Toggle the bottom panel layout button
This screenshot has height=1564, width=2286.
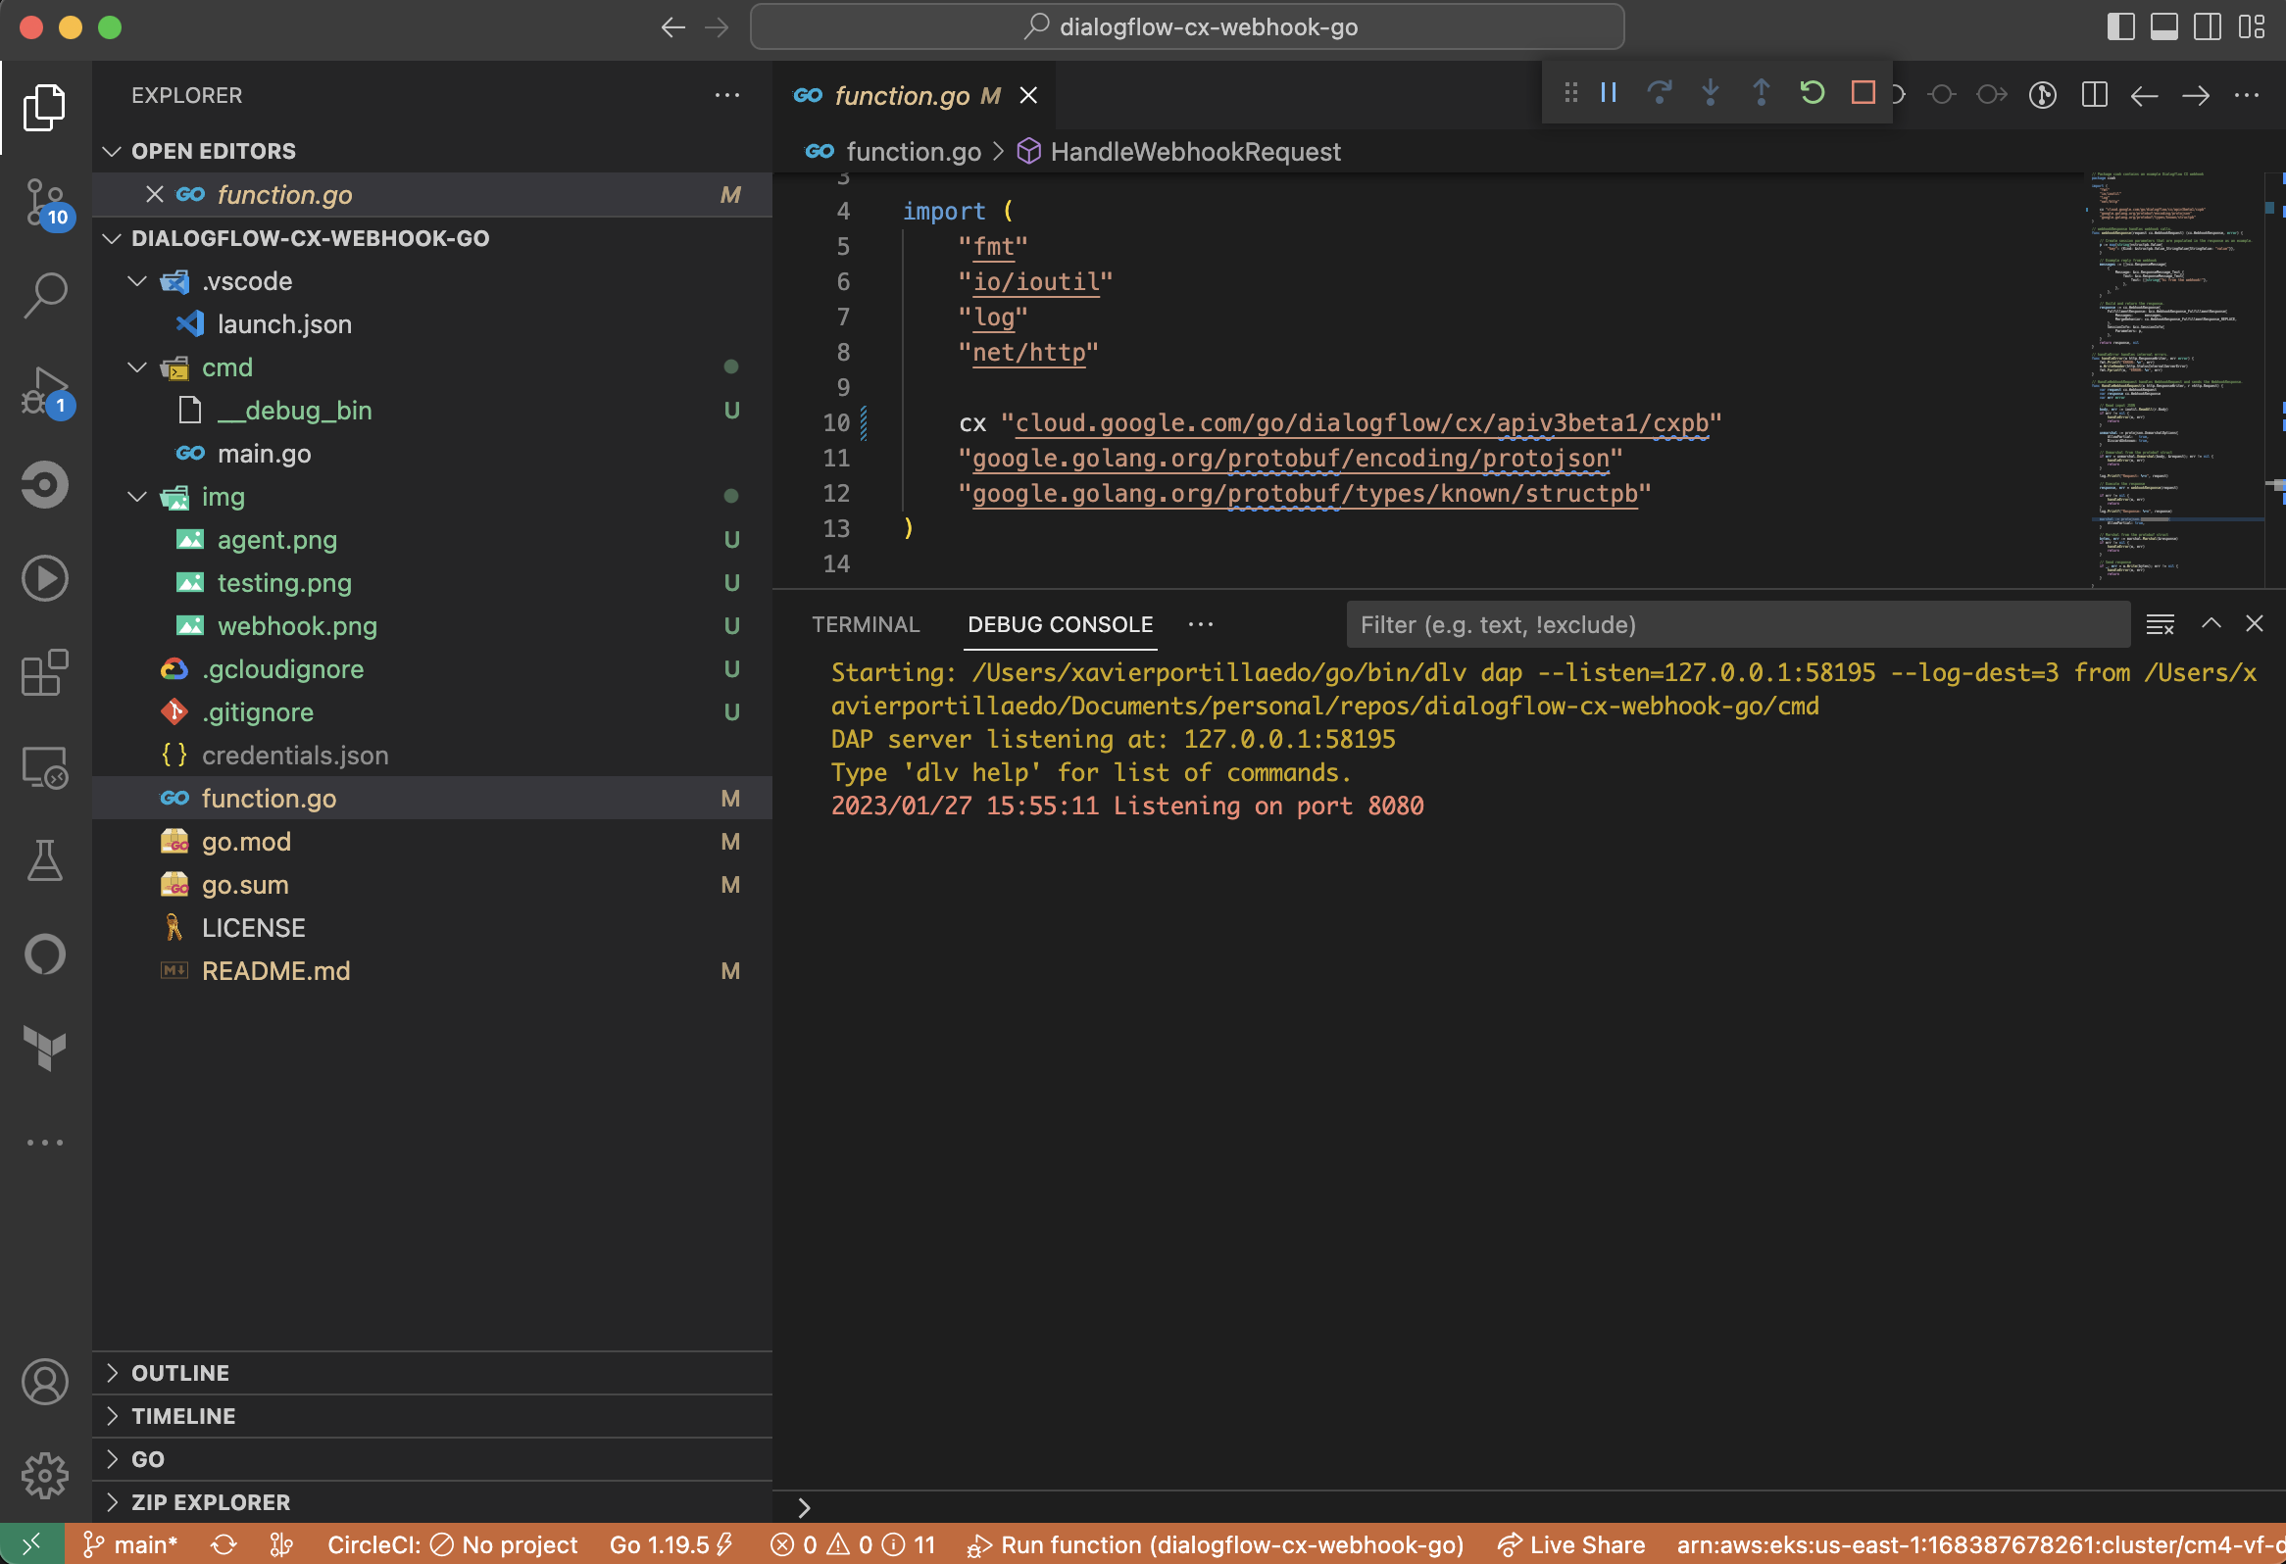(2164, 27)
